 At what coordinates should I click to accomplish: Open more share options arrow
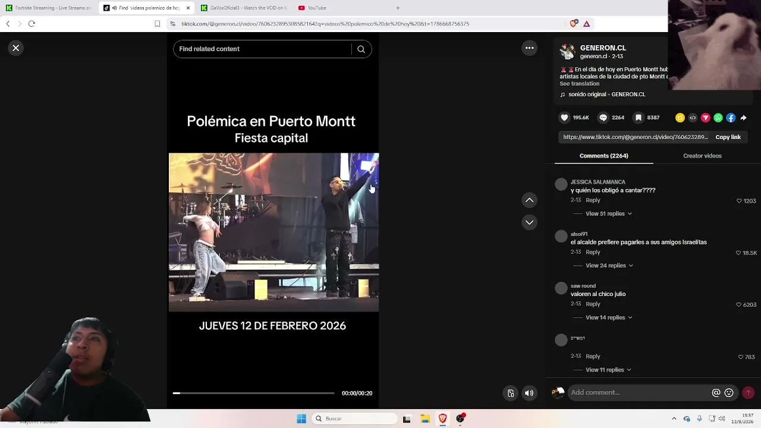pyautogui.click(x=743, y=118)
